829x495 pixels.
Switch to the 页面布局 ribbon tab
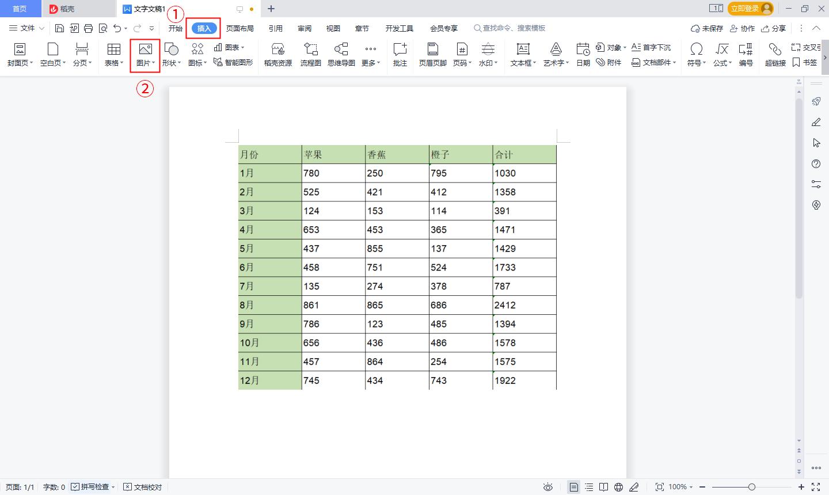point(239,28)
